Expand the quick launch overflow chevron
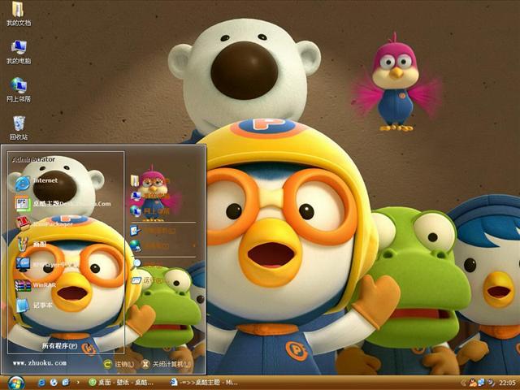Viewport: 520px width, 390px height. click(78, 383)
